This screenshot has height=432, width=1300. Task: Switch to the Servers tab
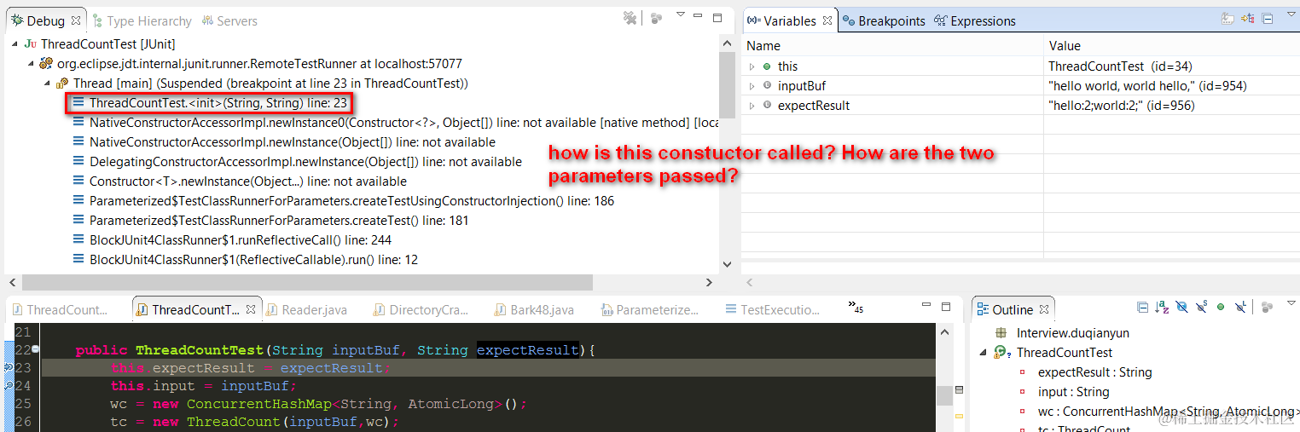(229, 20)
